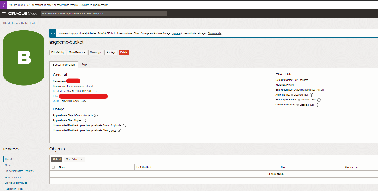Click the Uncommitted Multipart Uploads Size info icon
This screenshot has width=378, height=191.
click(120, 130)
